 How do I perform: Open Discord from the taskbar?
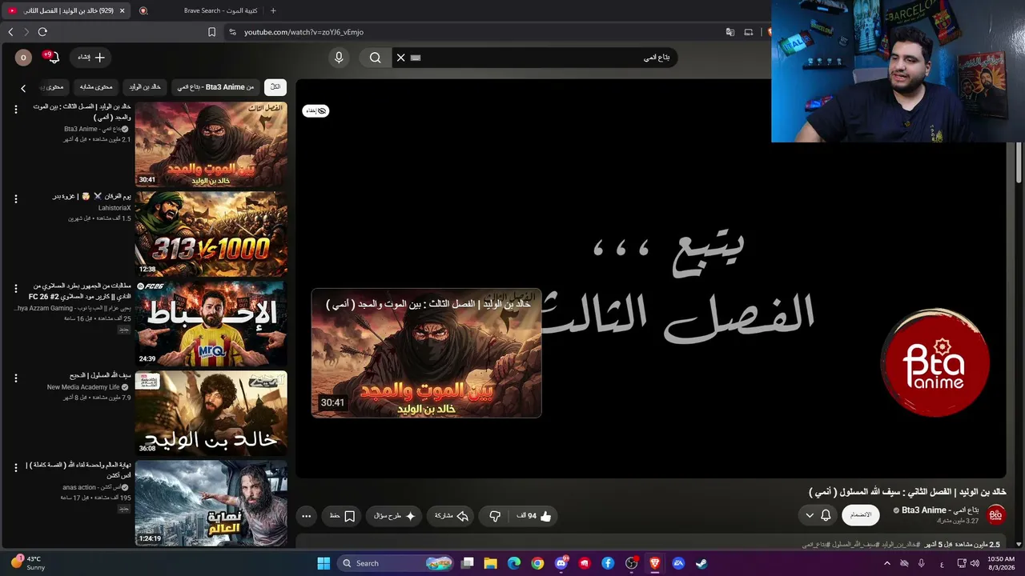tap(561, 563)
